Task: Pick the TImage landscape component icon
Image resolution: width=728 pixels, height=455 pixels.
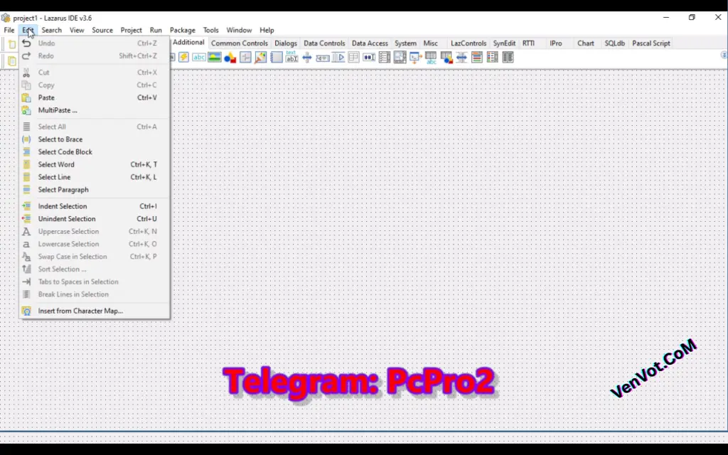Action: click(x=215, y=57)
